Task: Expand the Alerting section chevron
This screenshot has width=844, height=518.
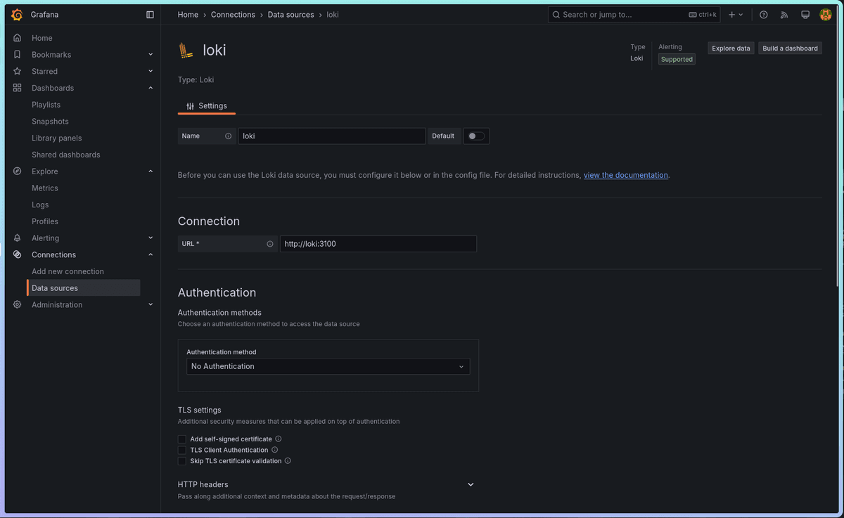Action: 151,238
